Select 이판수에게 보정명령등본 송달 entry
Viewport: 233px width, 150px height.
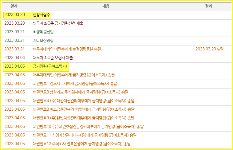click(x=67, y=49)
